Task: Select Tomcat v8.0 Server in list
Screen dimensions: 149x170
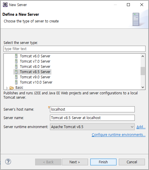Action: click(x=35, y=66)
